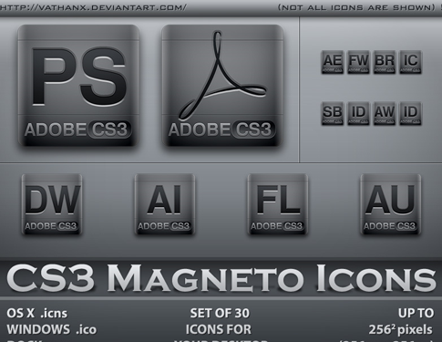This screenshot has height=342, width=442.
Task: Select the small IC InCopy icon
Action: coord(410,62)
